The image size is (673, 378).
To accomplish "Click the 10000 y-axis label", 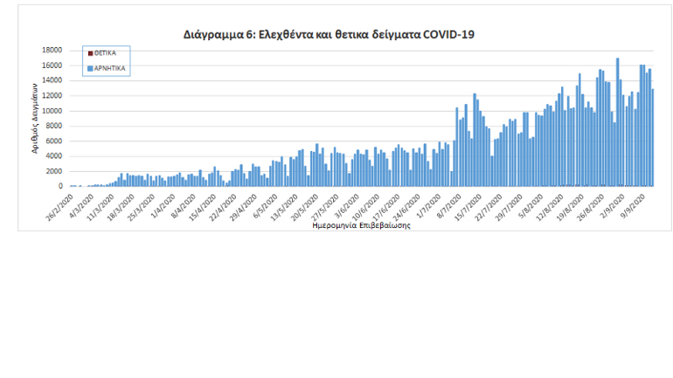I will pyautogui.click(x=53, y=111).
